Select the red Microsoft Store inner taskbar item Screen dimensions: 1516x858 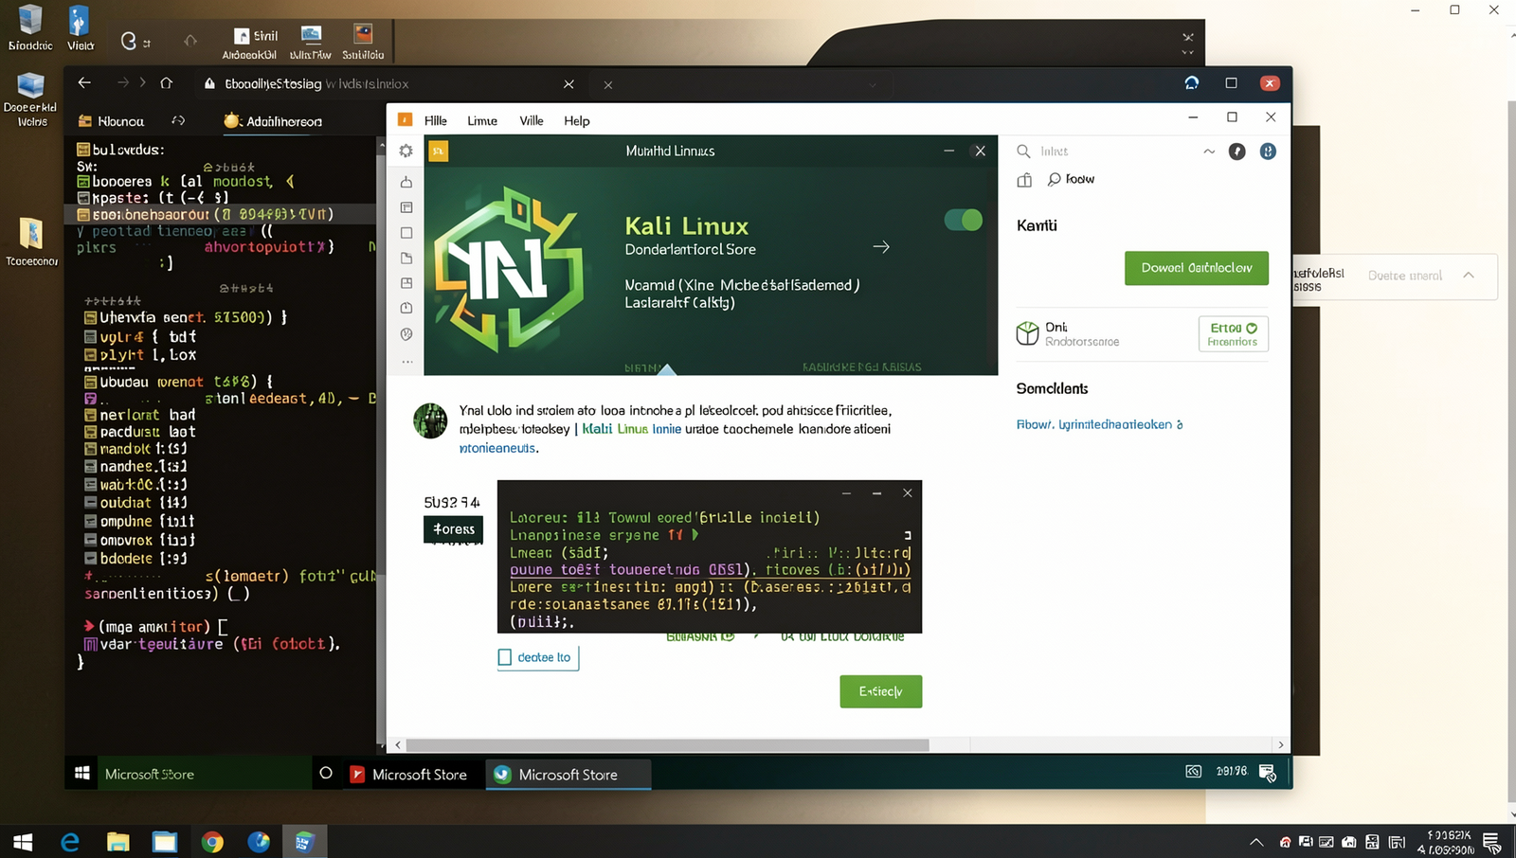(x=409, y=774)
